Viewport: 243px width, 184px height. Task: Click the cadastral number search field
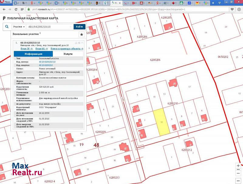(x=49, y=27)
